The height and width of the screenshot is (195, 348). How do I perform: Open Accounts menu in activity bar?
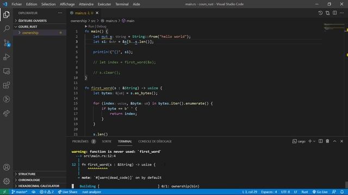pos(7,167)
